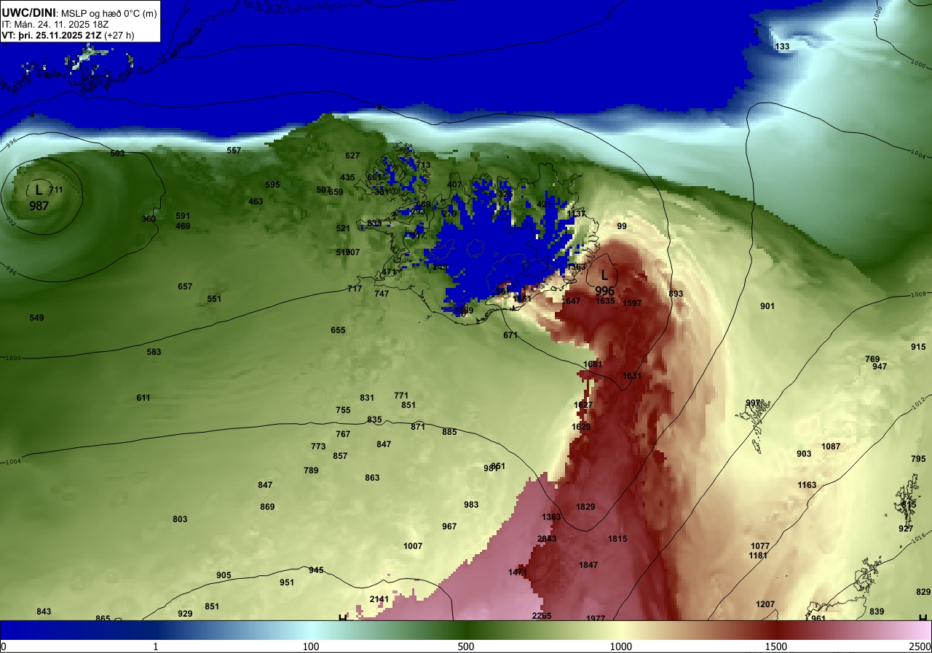Click the 100 label on the color scale
Image resolution: width=932 pixels, height=653 pixels.
[311, 646]
